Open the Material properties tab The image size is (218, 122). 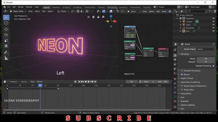click(x=175, y=101)
